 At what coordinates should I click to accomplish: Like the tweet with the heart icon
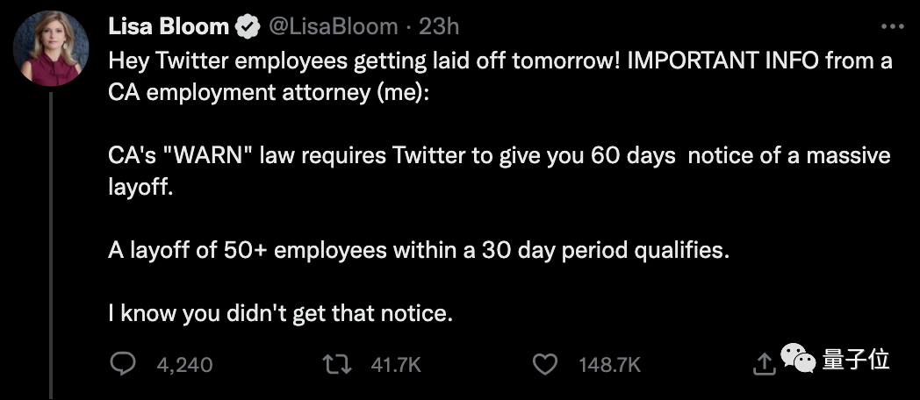[546, 363]
